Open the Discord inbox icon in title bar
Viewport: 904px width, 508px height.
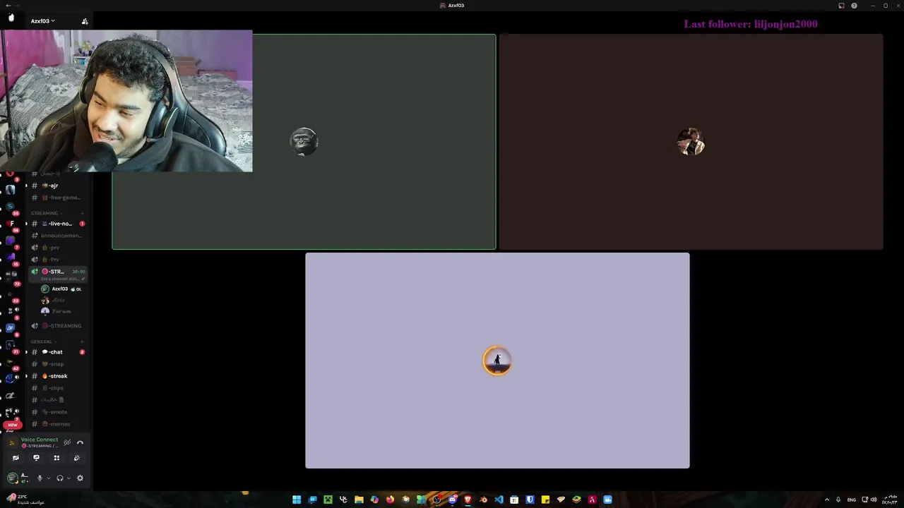point(841,6)
